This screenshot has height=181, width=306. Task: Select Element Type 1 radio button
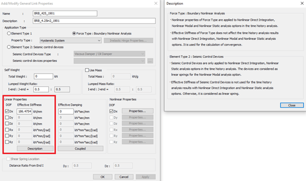point(9,34)
